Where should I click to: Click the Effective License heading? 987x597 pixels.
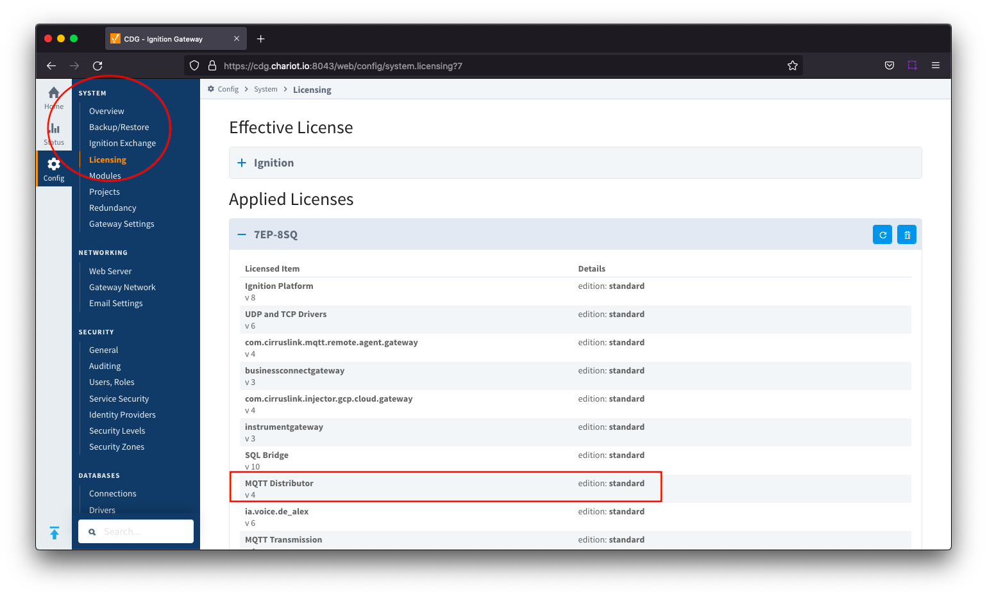291,127
